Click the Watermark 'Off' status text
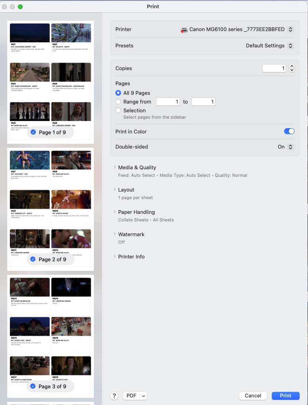 pyautogui.click(x=121, y=242)
